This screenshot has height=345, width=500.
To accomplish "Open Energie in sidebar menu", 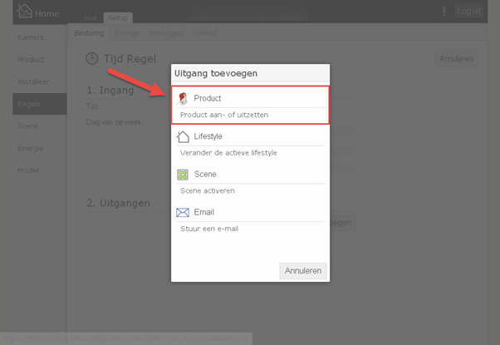I will [x=40, y=149].
